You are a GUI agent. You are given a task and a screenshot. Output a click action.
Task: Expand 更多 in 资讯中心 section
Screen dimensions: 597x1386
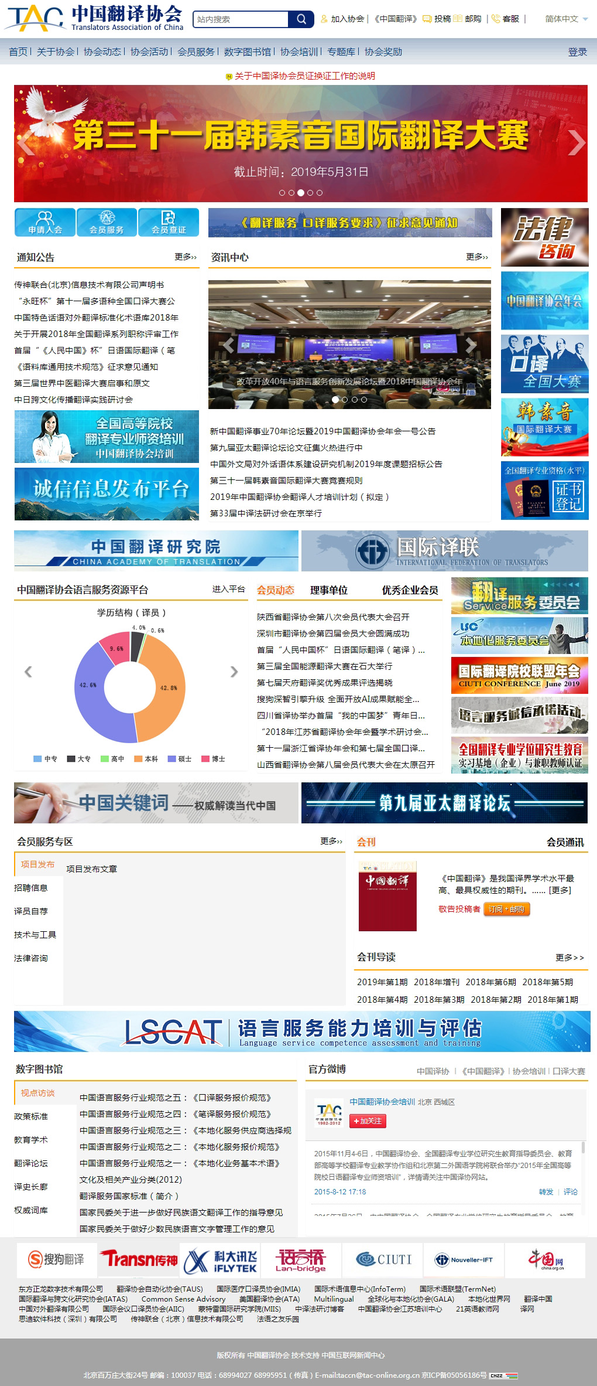pyautogui.click(x=476, y=257)
